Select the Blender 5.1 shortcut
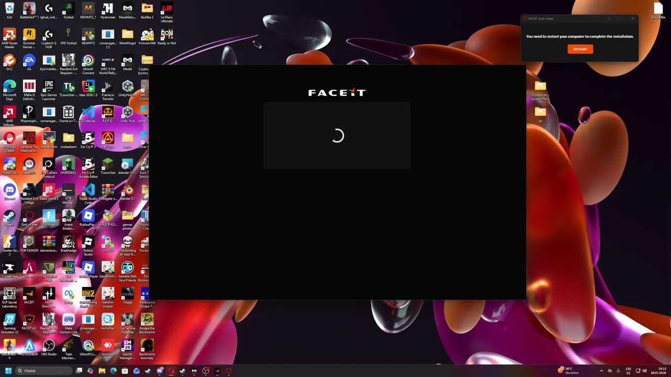The width and height of the screenshot is (671, 377). [x=127, y=192]
